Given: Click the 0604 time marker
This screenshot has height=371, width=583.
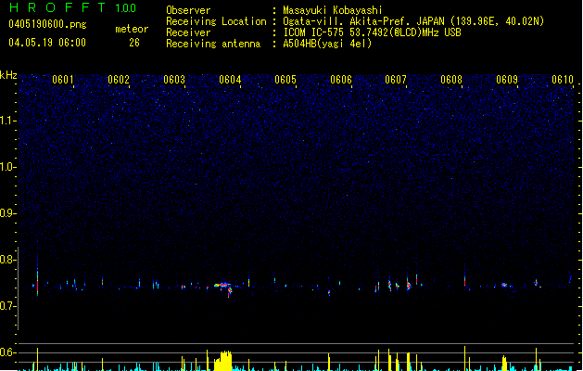Looking at the screenshot, I should (230, 80).
